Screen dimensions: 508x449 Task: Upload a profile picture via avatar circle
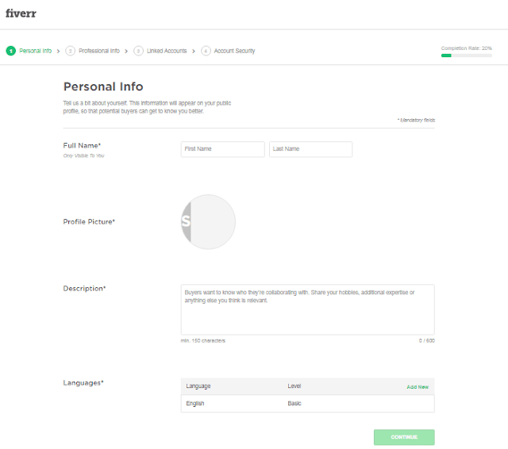(208, 222)
